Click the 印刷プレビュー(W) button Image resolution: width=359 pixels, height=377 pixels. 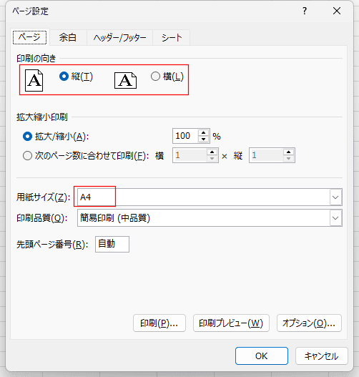231,323
